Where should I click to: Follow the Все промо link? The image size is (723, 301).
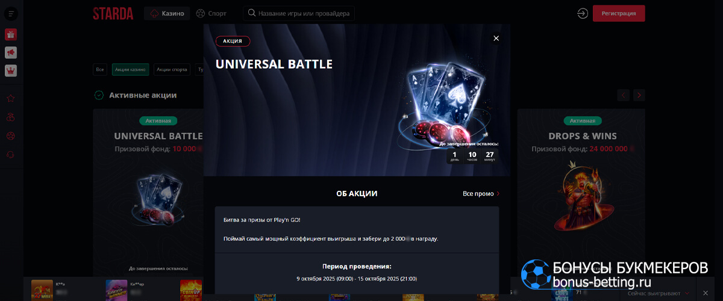(481, 194)
